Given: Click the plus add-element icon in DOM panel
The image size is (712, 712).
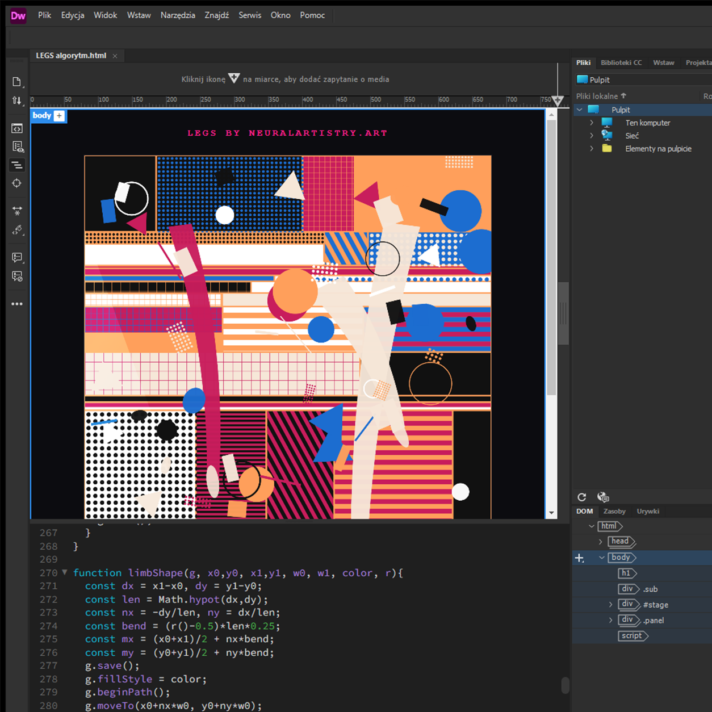Looking at the screenshot, I should (580, 558).
